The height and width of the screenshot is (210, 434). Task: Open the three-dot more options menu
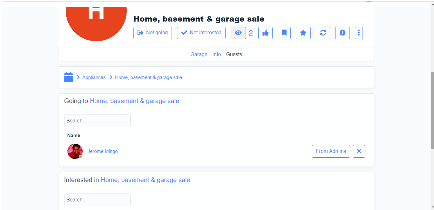tap(359, 33)
